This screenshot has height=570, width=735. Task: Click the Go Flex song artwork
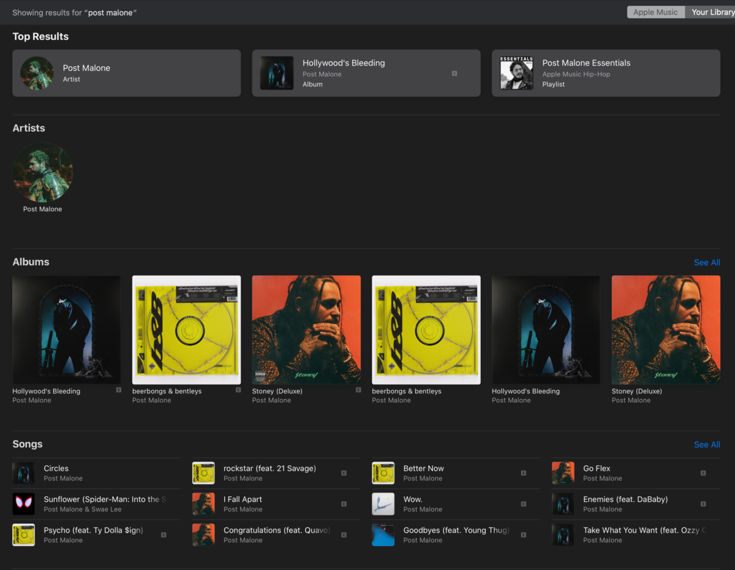563,473
